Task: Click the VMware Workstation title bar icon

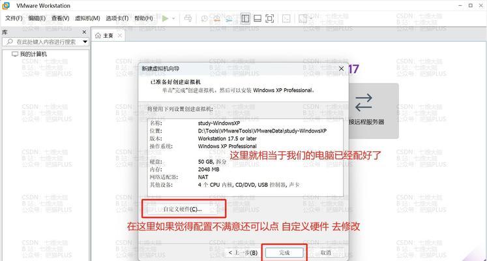Action: (7, 6)
